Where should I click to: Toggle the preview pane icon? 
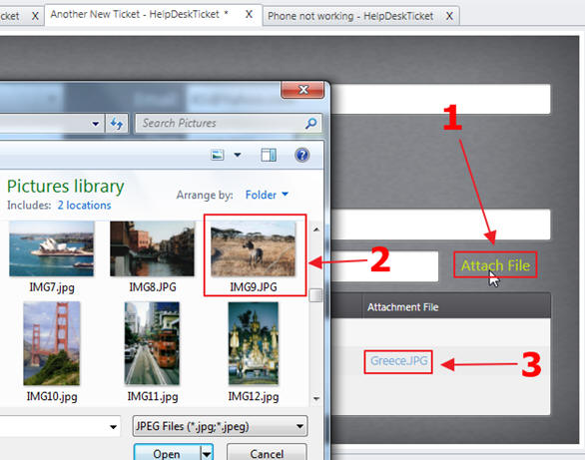269,155
